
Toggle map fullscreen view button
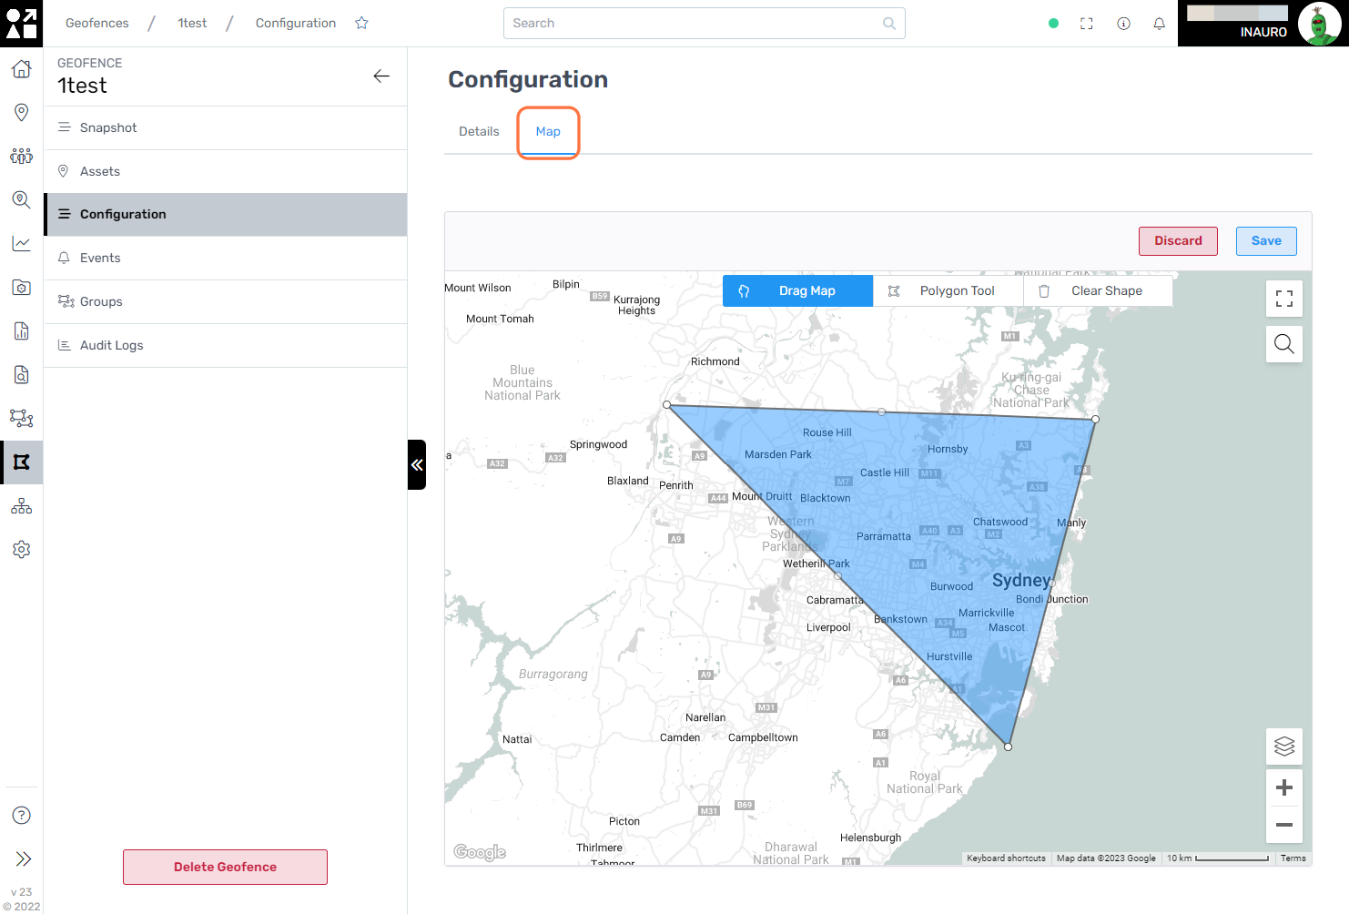click(1284, 299)
